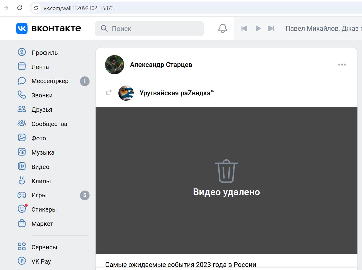The width and height of the screenshot is (362, 270).
Task: Click the Маркет shopping bag icon
Action: tap(22, 223)
